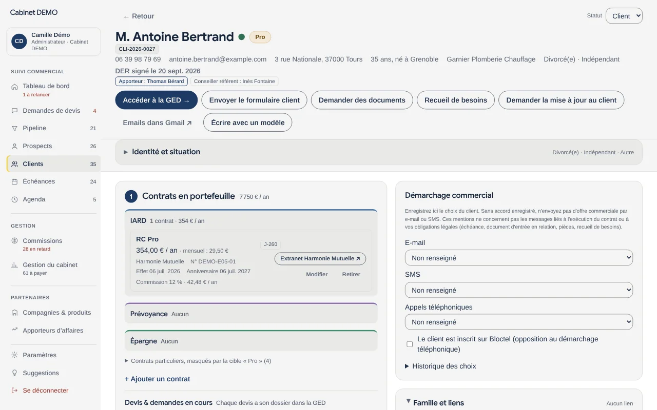Open the SMS consent dropdown
Image resolution: width=657 pixels, height=410 pixels.
(518, 290)
